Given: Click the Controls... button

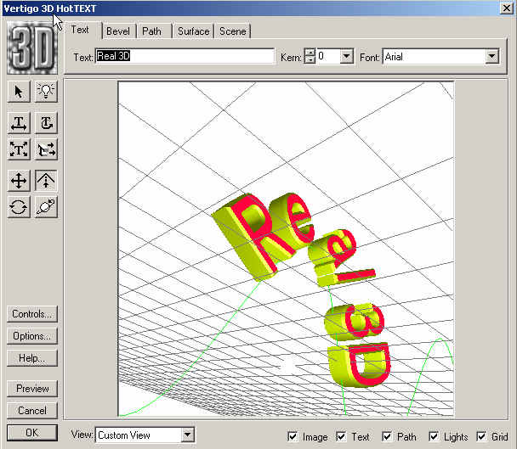Looking at the screenshot, I should (x=32, y=314).
